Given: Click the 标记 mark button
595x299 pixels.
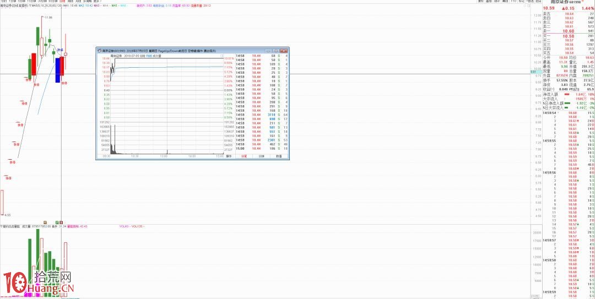Looking at the screenshot, I should (521, 2).
